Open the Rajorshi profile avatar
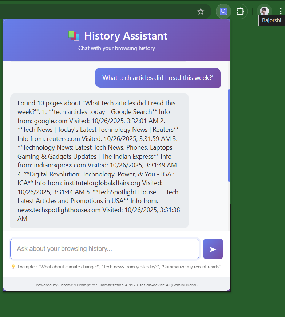Image resolution: width=285 pixels, height=317 pixels. [264, 11]
